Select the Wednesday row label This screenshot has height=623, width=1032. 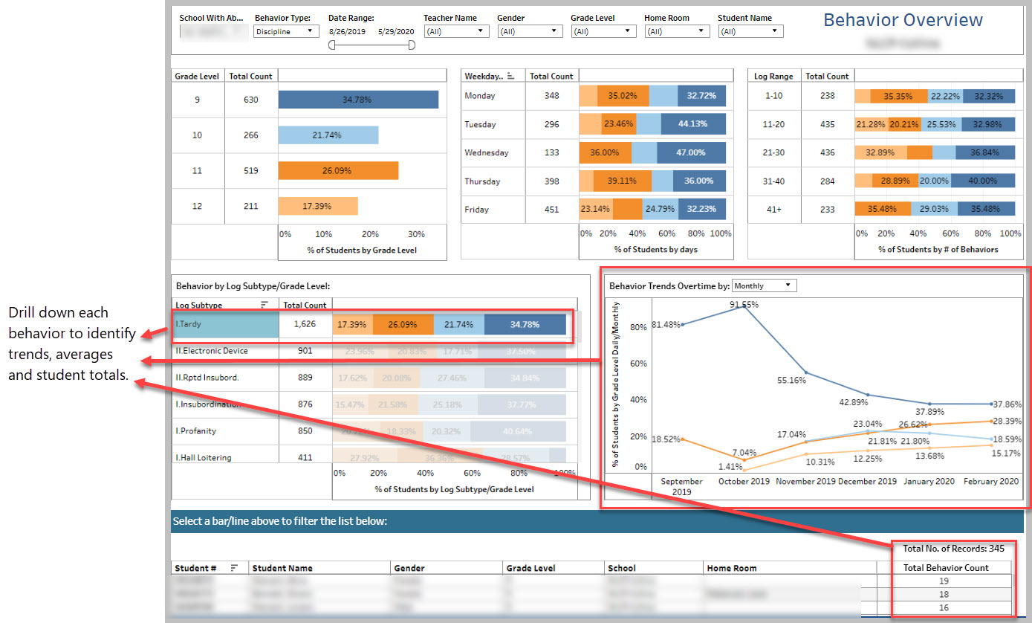coord(487,153)
